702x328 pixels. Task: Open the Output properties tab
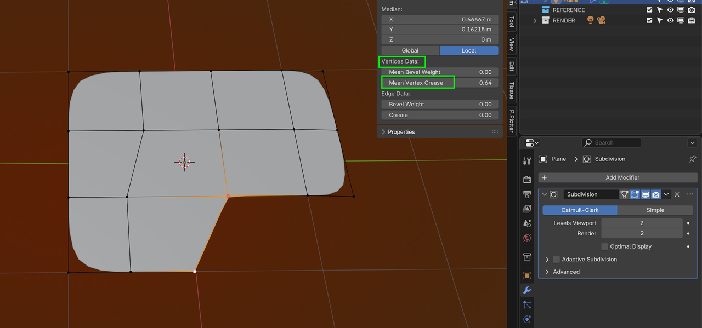(x=527, y=194)
